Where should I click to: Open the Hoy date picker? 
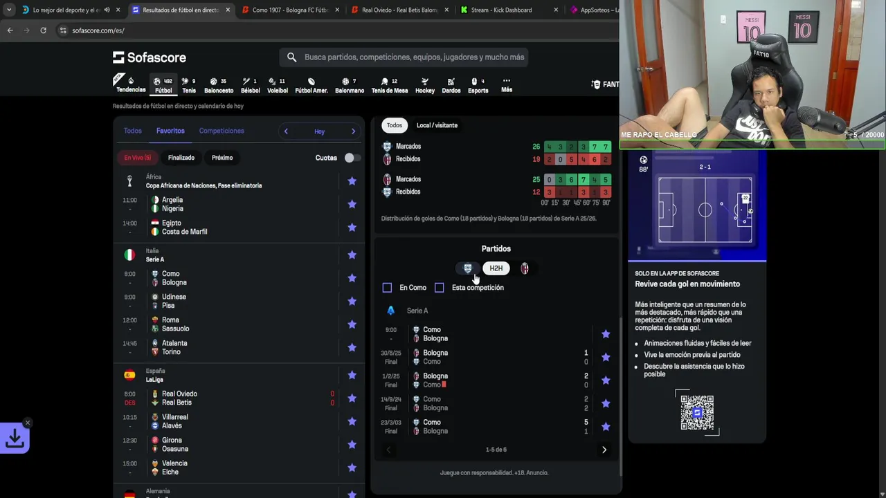[319, 131]
